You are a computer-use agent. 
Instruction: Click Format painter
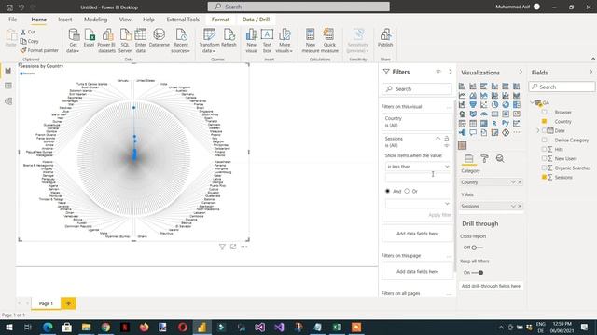[39, 50]
